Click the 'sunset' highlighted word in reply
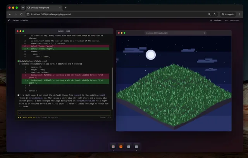This screenshot has width=248, height=158. tap(77, 95)
